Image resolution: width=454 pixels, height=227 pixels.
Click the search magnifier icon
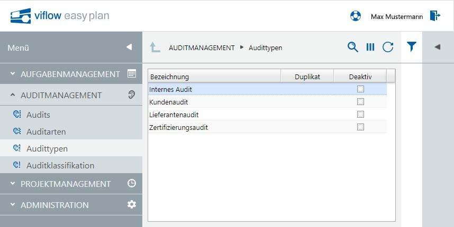pyautogui.click(x=352, y=47)
